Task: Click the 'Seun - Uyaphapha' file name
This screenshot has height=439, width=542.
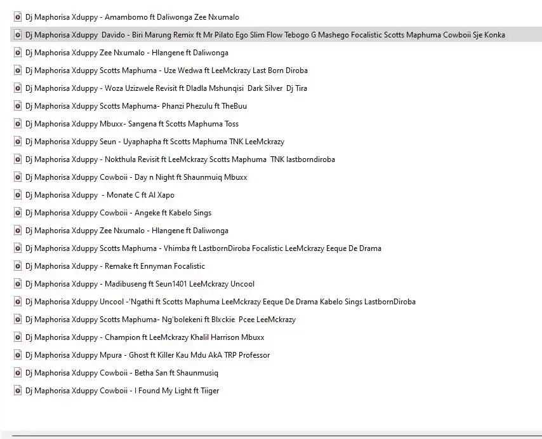Action: click(155, 142)
